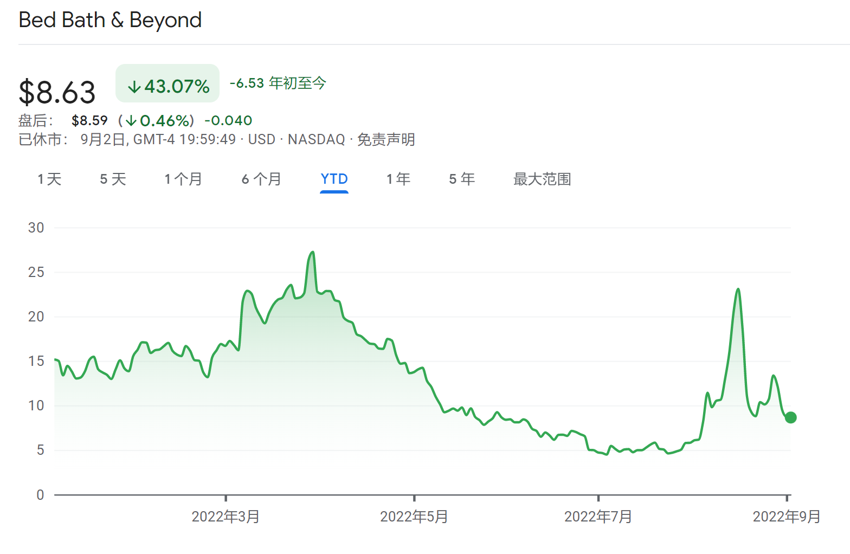The image size is (850, 554).
Task: Click the 15 y-axis value
Action: 36,361
